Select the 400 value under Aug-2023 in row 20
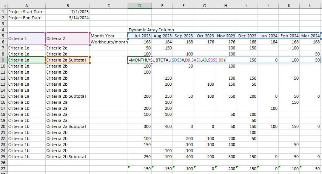The width and height of the screenshot is (322, 174). point(162,126)
